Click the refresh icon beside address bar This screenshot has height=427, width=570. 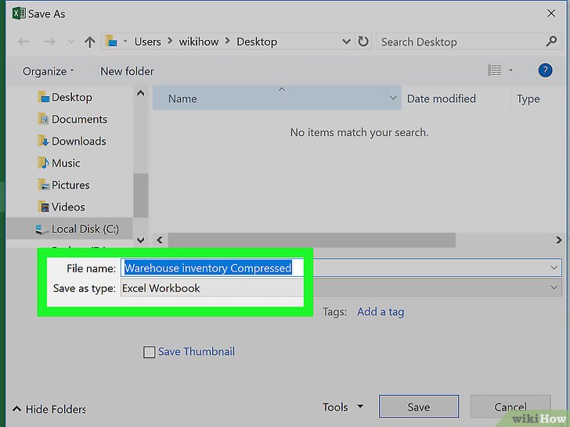pyautogui.click(x=363, y=42)
